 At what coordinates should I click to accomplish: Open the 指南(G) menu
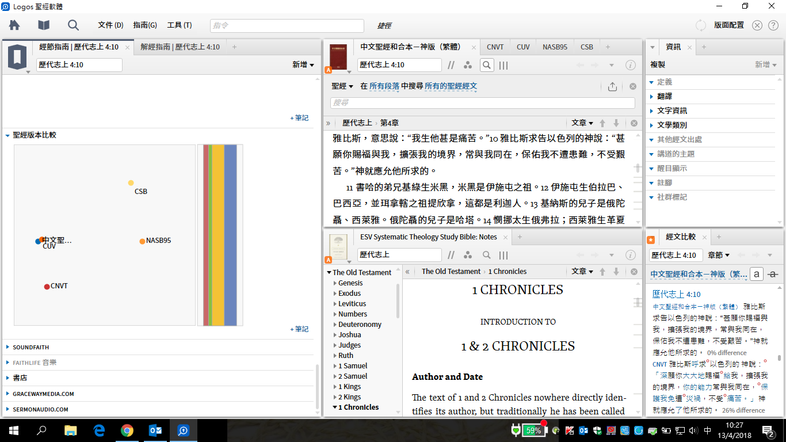(145, 25)
